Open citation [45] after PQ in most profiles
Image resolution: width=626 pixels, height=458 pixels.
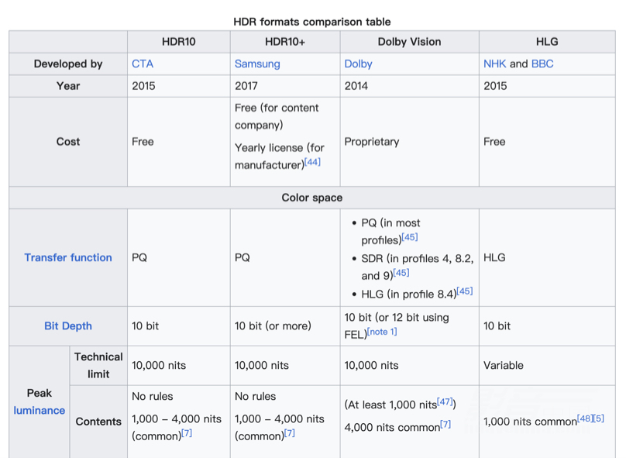click(410, 237)
